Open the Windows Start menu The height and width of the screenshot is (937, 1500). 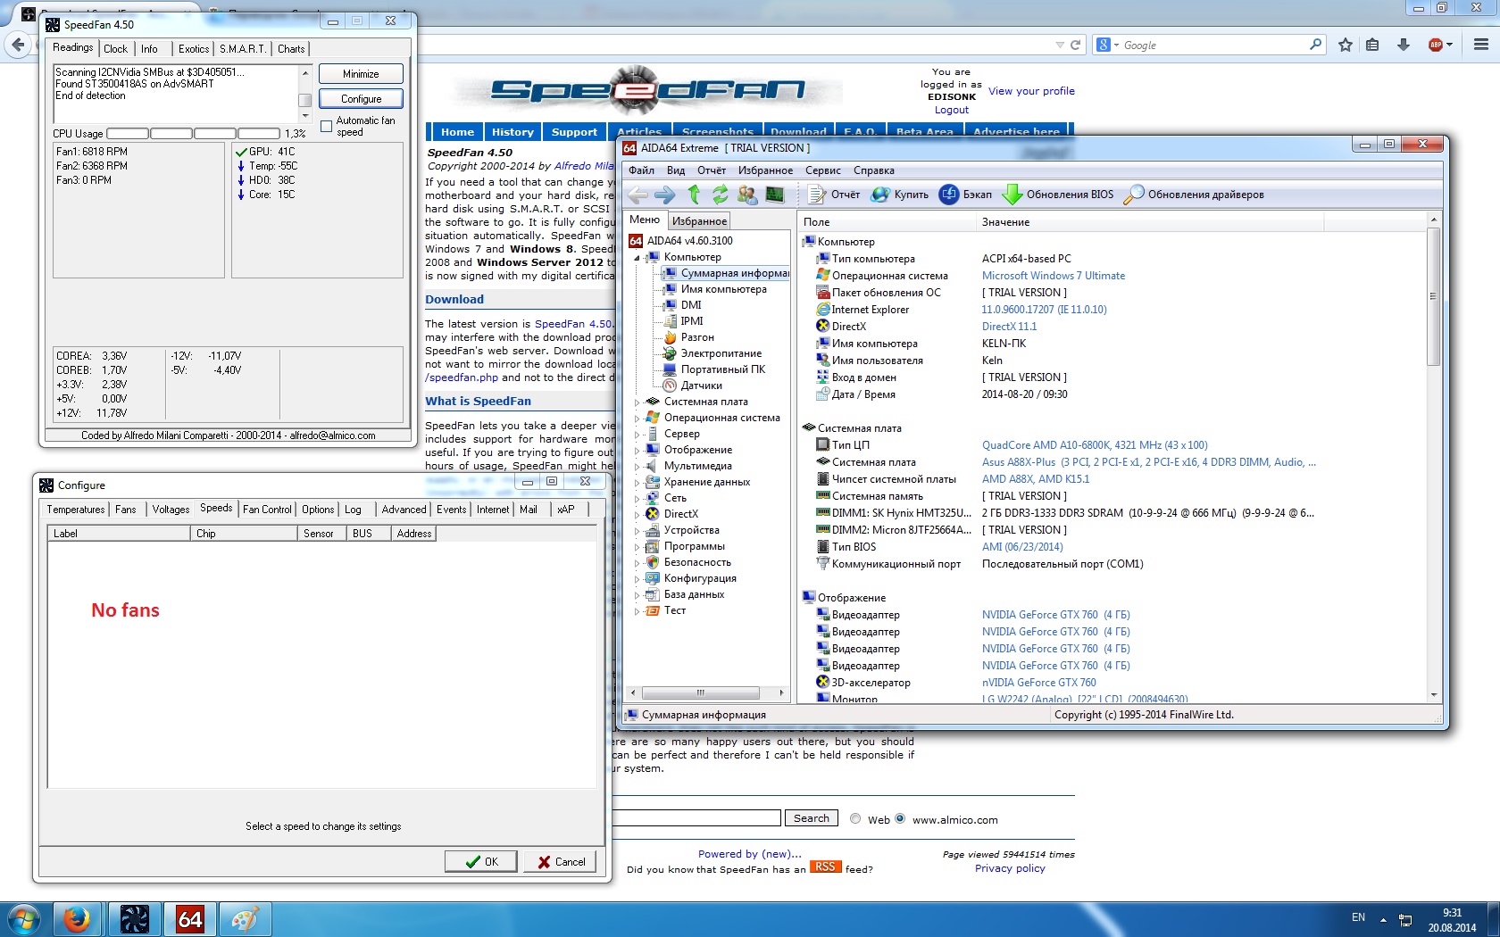[24, 919]
